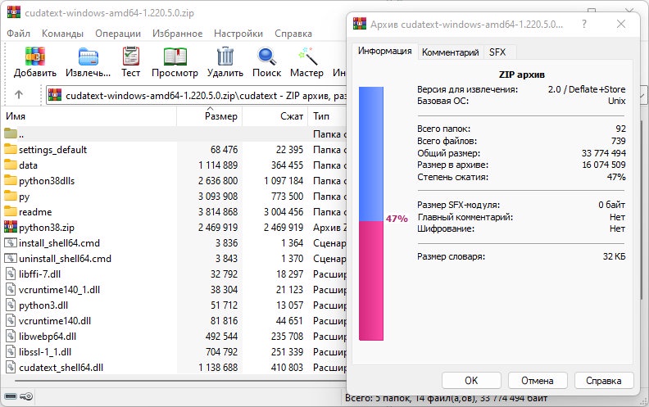Open the Справка menu in main window

point(293,34)
